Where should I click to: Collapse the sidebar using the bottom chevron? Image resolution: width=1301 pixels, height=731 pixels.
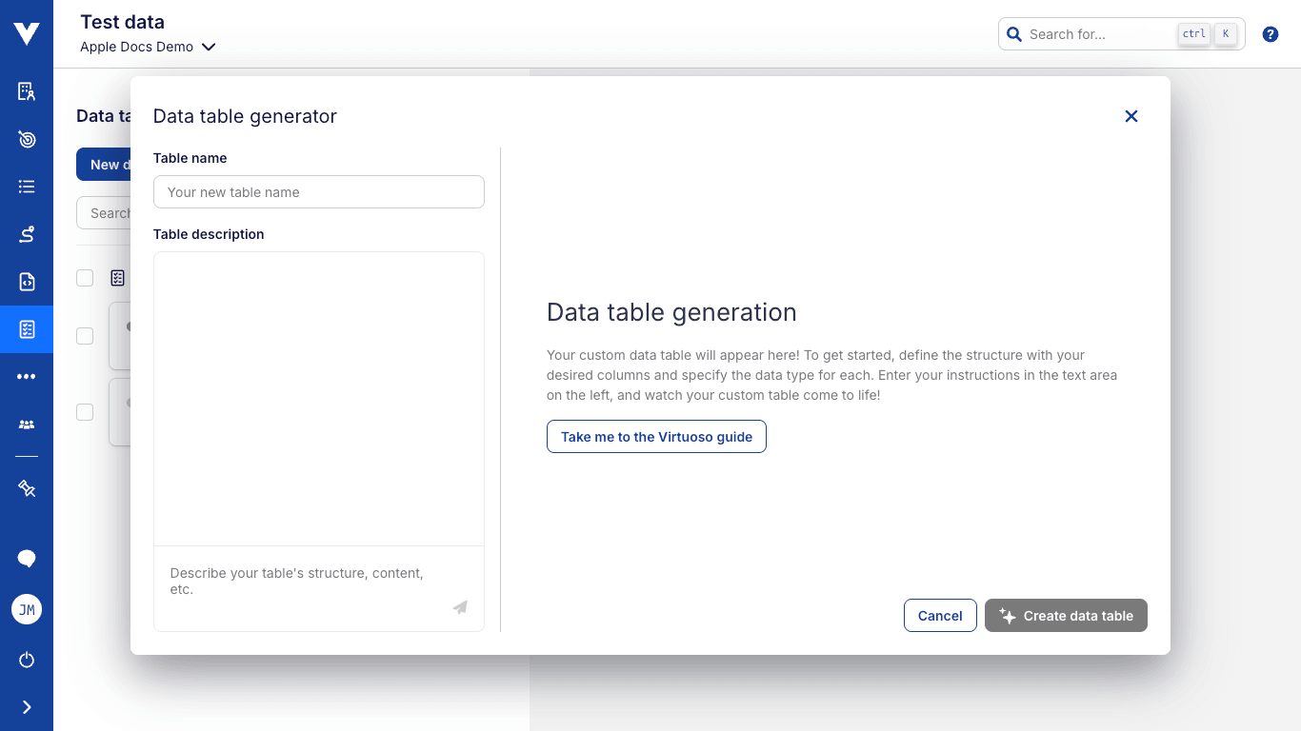coord(26,706)
